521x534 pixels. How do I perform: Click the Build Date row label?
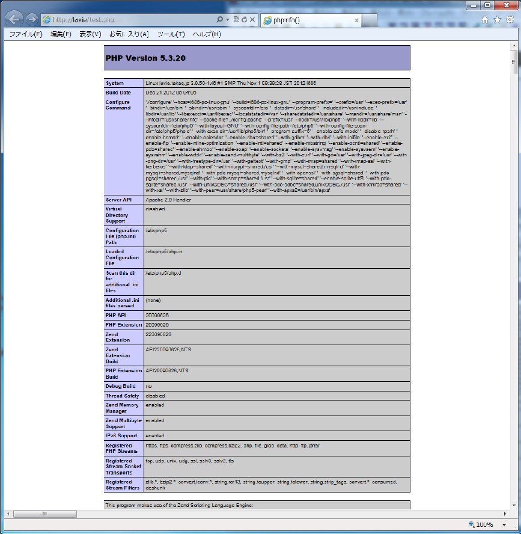pos(118,93)
